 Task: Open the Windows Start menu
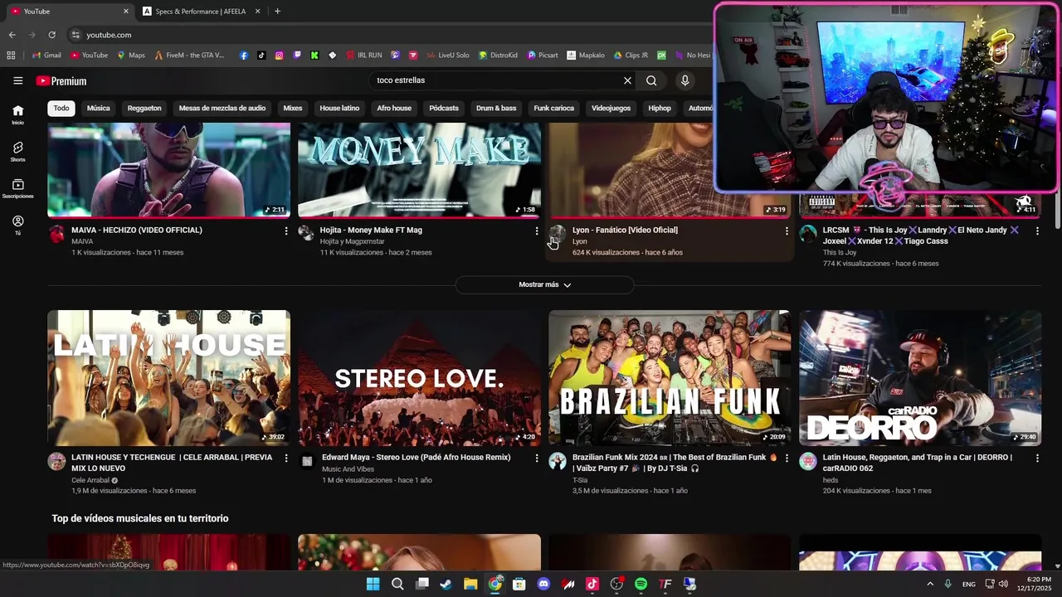pos(373,584)
